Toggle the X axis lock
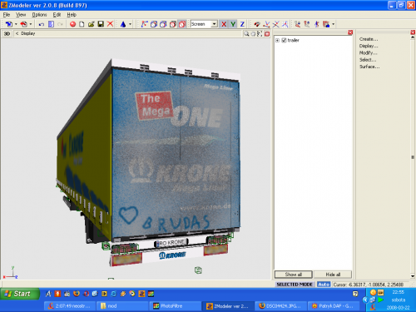The width and height of the screenshot is (416, 312). pyautogui.click(x=224, y=24)
